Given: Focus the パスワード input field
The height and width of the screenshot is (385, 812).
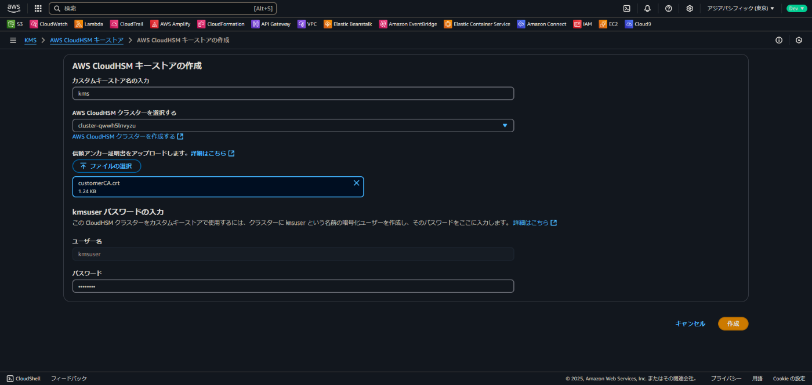Looking at the screenshot, I should coord(293,286).
